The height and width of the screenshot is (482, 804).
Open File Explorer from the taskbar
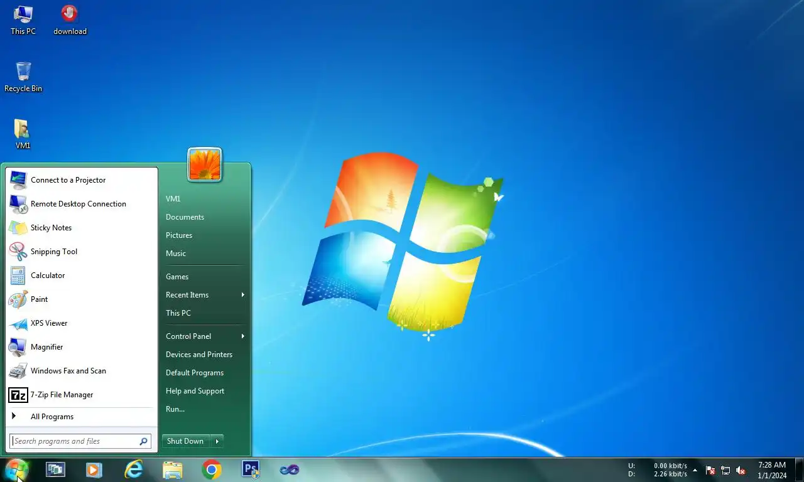point(173,469)
